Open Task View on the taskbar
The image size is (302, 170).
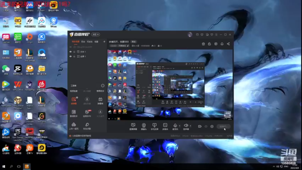(18, 166)
